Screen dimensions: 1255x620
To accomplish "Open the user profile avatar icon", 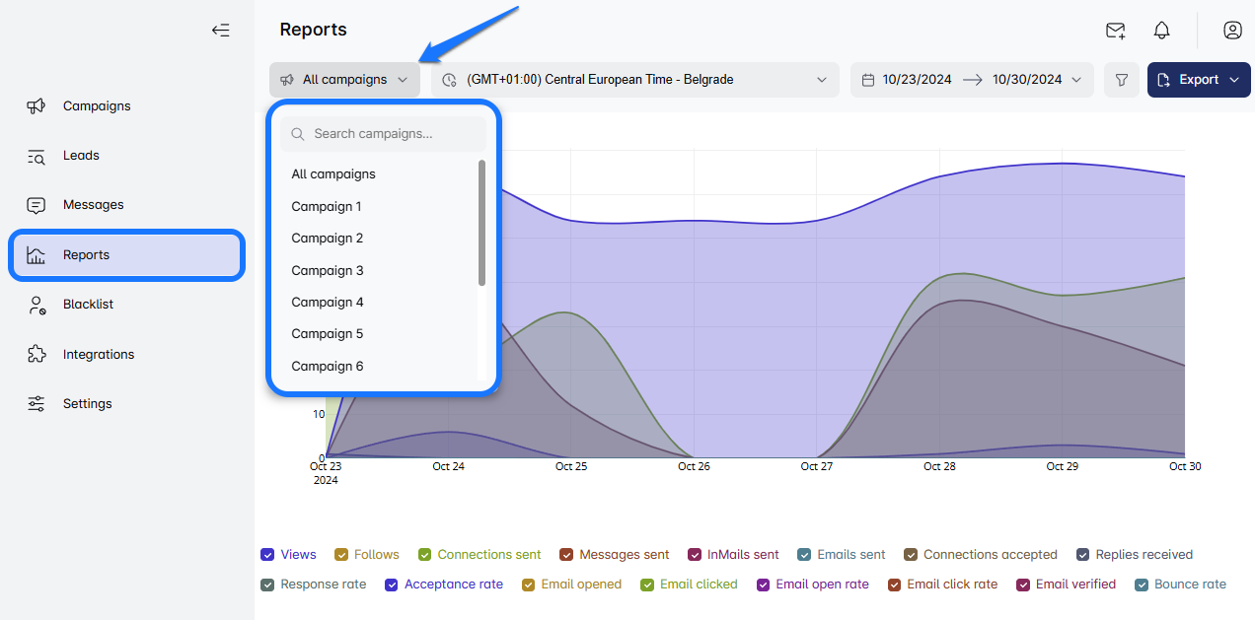I will click(x=1232, y=30).
